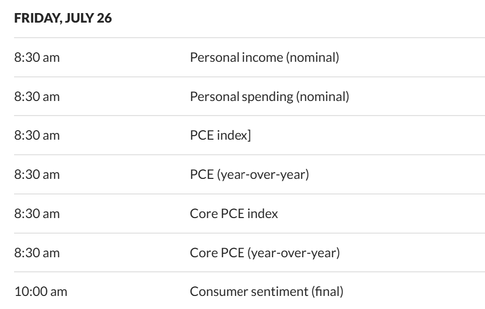This screenshot has width=485, height=309.
Task: Click the word (final) after Consumer sentiment
Action: pos(325,291)
